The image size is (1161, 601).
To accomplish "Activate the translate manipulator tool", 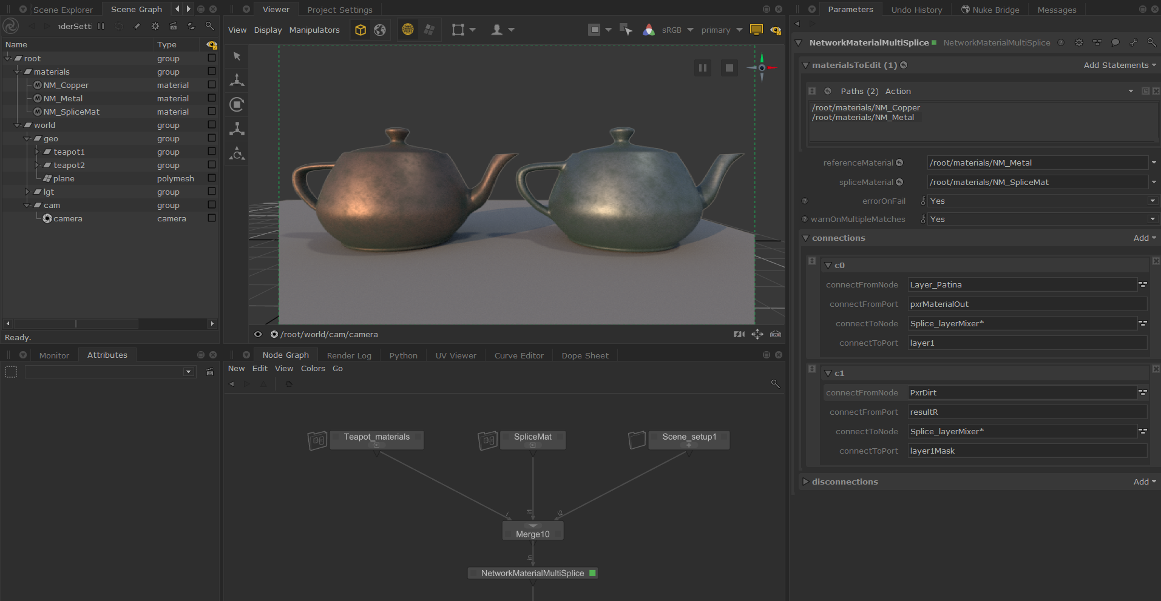I will click(x=237, y=80).
